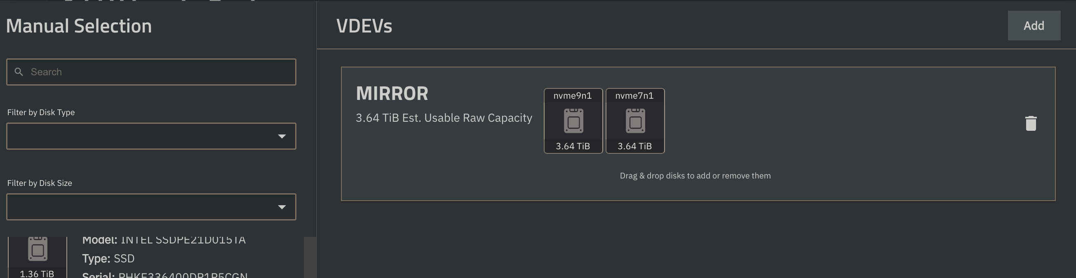
Task: Click the Type: SSD disk detail
Action: tap(108, 258)
